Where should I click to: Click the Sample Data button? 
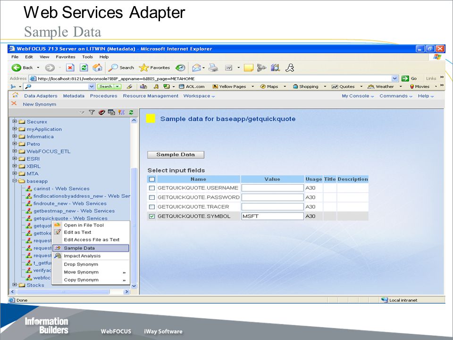coord(176,155)
